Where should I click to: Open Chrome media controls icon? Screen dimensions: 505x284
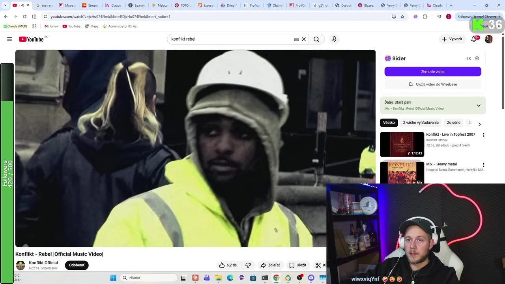point(439,17)
